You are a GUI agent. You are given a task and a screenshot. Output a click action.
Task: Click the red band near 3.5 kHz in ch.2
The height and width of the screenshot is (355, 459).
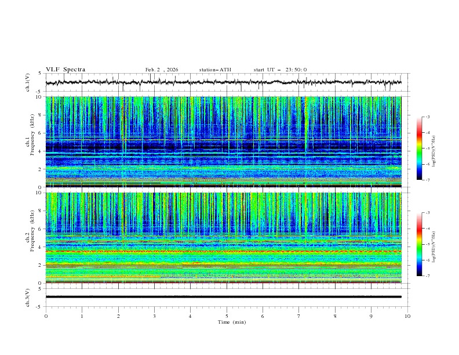click(x=223, y=252)
